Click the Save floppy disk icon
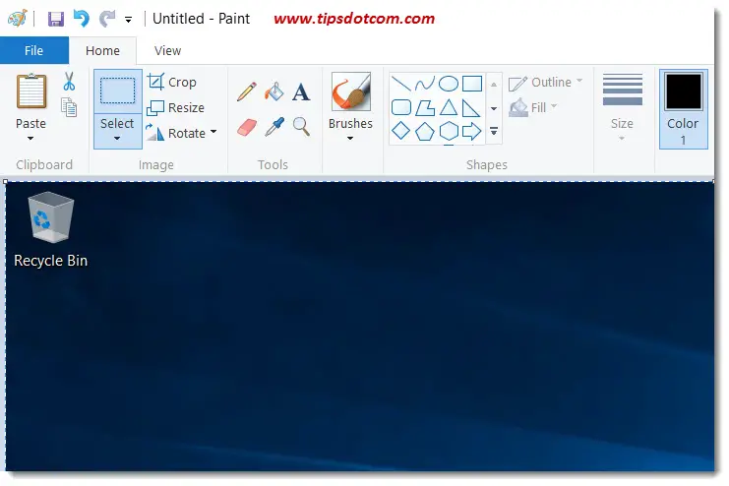 click(56, 19)
